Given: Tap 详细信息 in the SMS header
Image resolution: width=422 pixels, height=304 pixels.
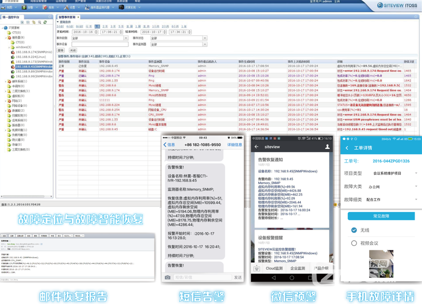Looking at the screenshot, I should [x=234, y=145].
